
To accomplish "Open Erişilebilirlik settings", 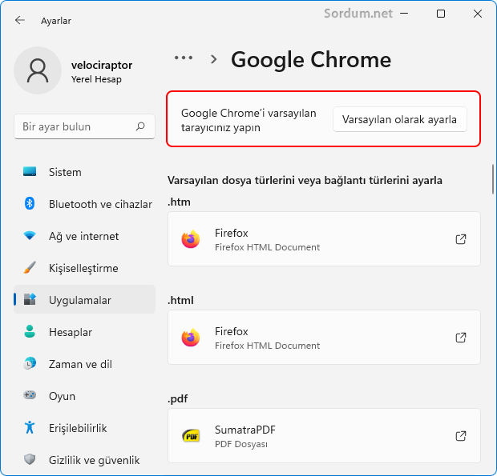I will (85, 427).
